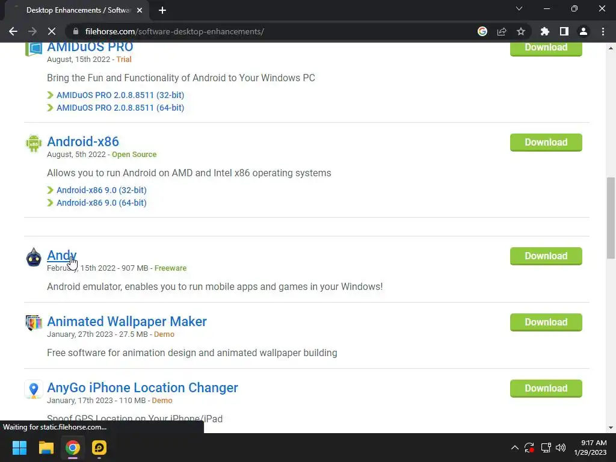
Task: Open network settings tray icon
Action: pyautogui.click(x=546, y=448)
